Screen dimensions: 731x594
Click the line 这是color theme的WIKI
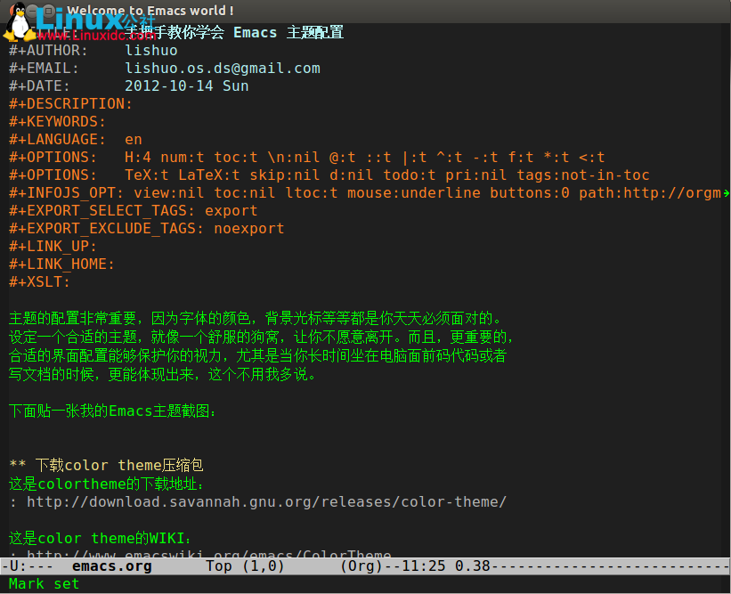tap(101, 539)
